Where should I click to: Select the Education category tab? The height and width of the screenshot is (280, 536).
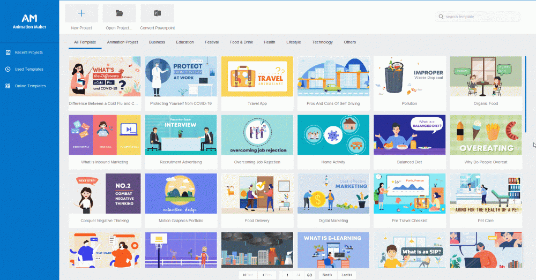pyautogui.click(x=185, y=42)
